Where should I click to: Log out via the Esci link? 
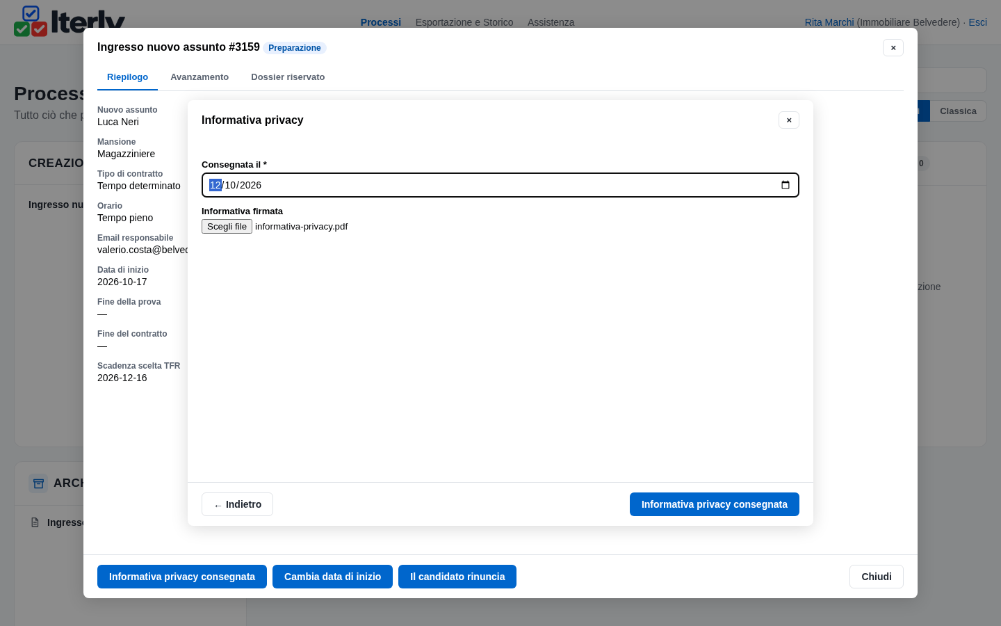pos(977,22)
